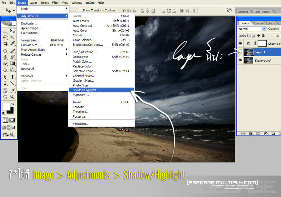Create new adjustment layer from panel footer
The width and height of the screenshot is (281, 197).
(x=266, y=134)
